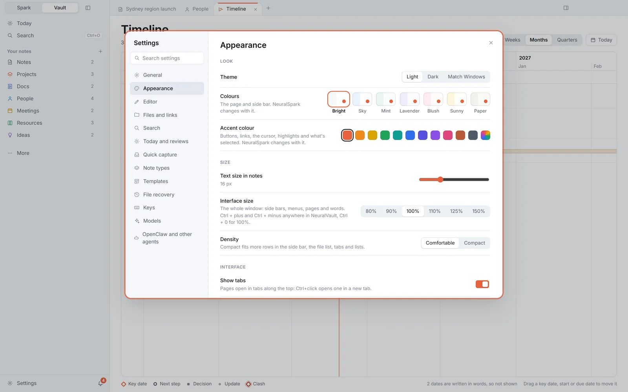Close the Timeline tab

click(256, 9)
